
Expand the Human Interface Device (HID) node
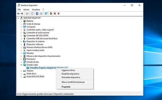pyautogui.click(x=21, y=47)
